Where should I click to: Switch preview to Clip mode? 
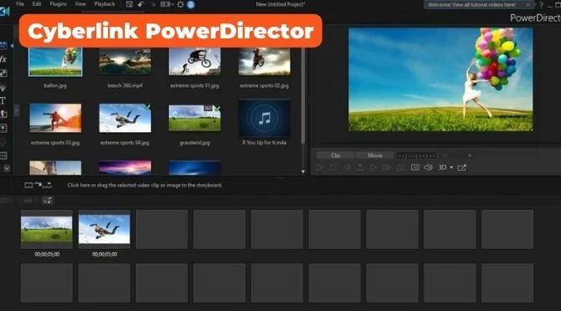coord(336,155)
